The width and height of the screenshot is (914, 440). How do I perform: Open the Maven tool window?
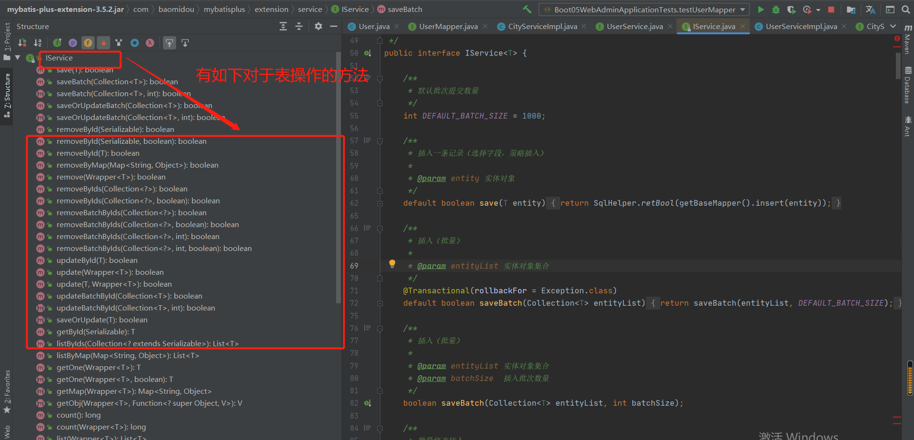(908, 39)
